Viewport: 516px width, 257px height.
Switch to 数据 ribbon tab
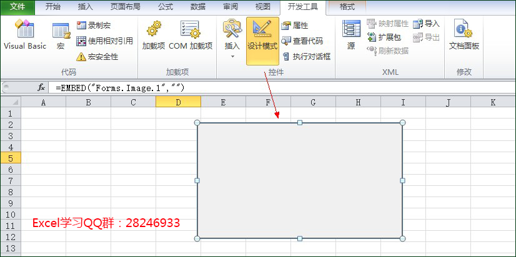coord(198,7)
